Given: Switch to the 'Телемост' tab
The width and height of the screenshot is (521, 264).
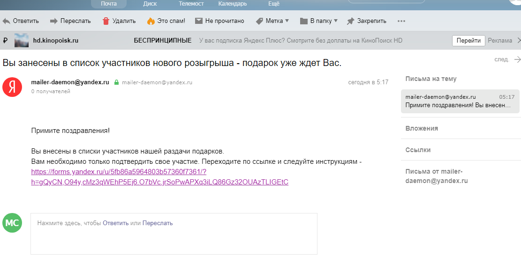Looking at the screenshot, I should pyautogui.click(x=191, y=4).
